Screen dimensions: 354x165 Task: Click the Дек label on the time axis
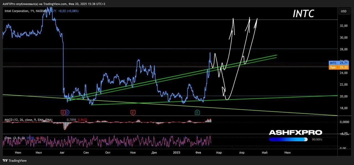click(x=154, y=152)
